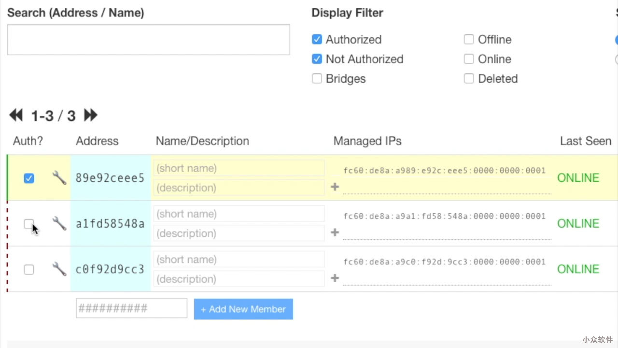Screen dimensions: 618x348
Task: Add managed IP plus icon for 89e92ceee5
Action: (x=335, y=187)
